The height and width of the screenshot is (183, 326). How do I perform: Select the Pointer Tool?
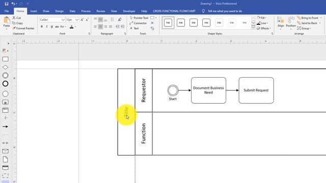[139, 18]
